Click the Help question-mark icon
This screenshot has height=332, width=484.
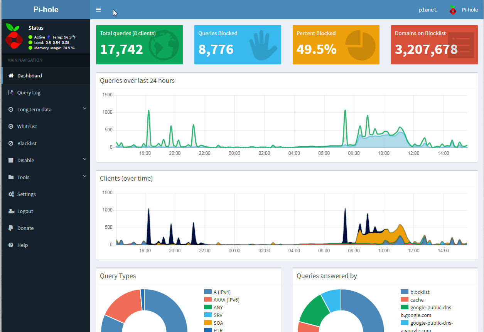click(x=11, y=245)
